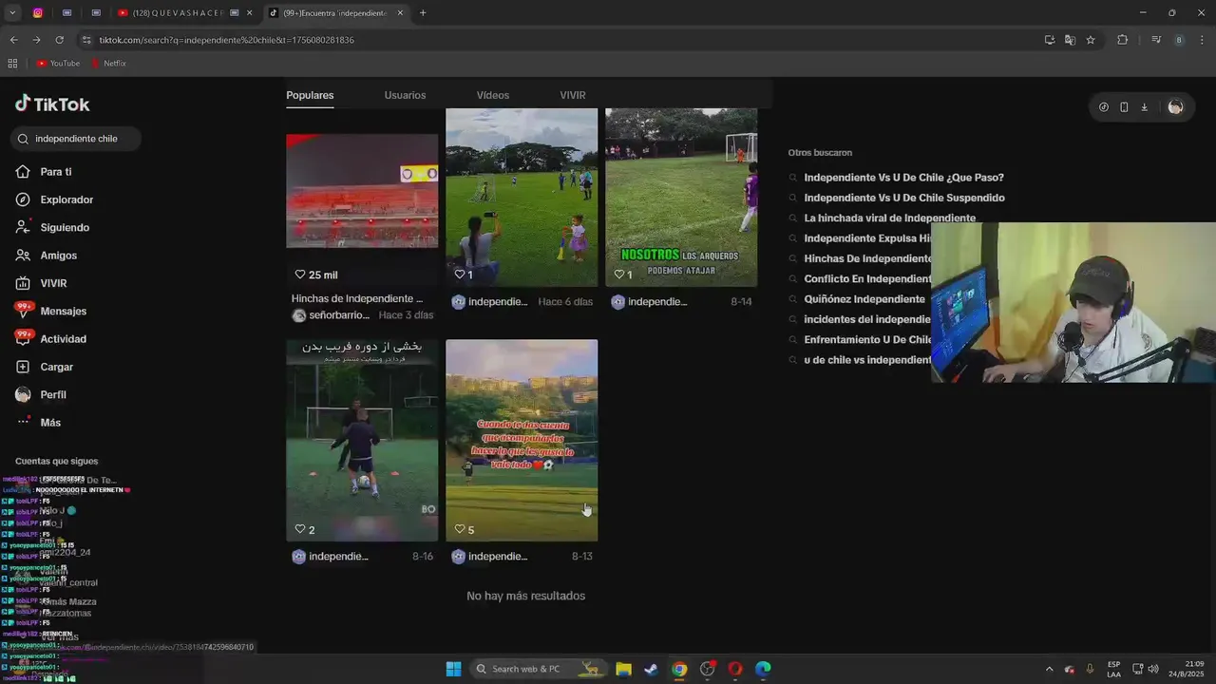Open the profile avatar in top-right pill

tap(1175, 107)
